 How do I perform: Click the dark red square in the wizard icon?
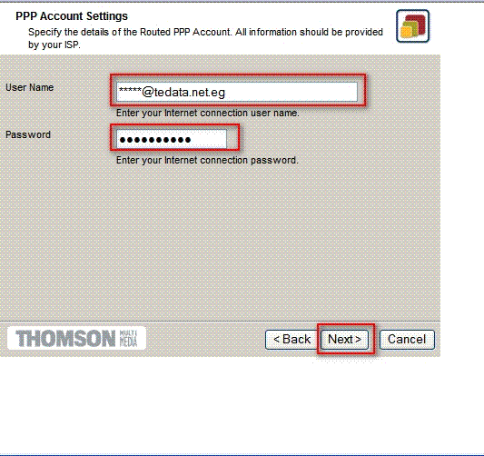click(417, 24)
